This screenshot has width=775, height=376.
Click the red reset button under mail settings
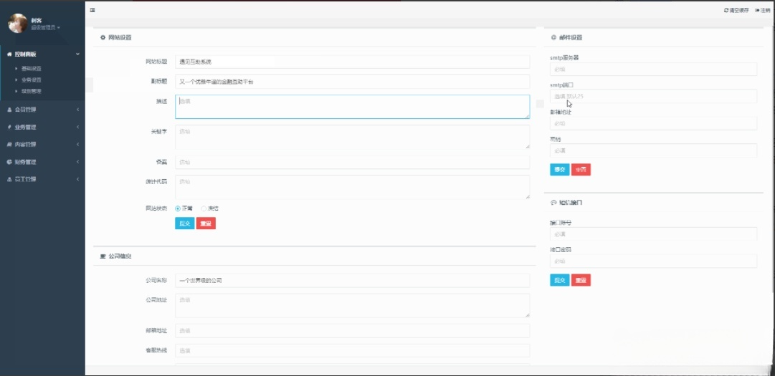click(x=581, y=170)
